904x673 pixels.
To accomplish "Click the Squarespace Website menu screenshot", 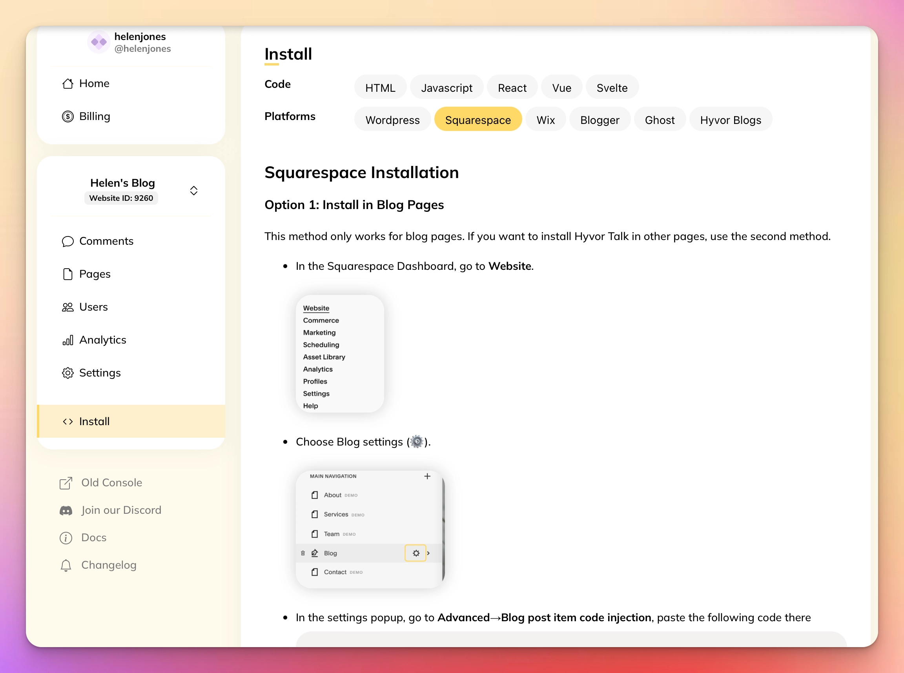I will tap(340, 354).
